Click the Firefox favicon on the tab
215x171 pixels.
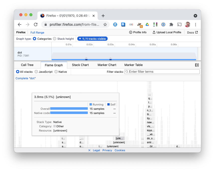click(x=42, y=16)
